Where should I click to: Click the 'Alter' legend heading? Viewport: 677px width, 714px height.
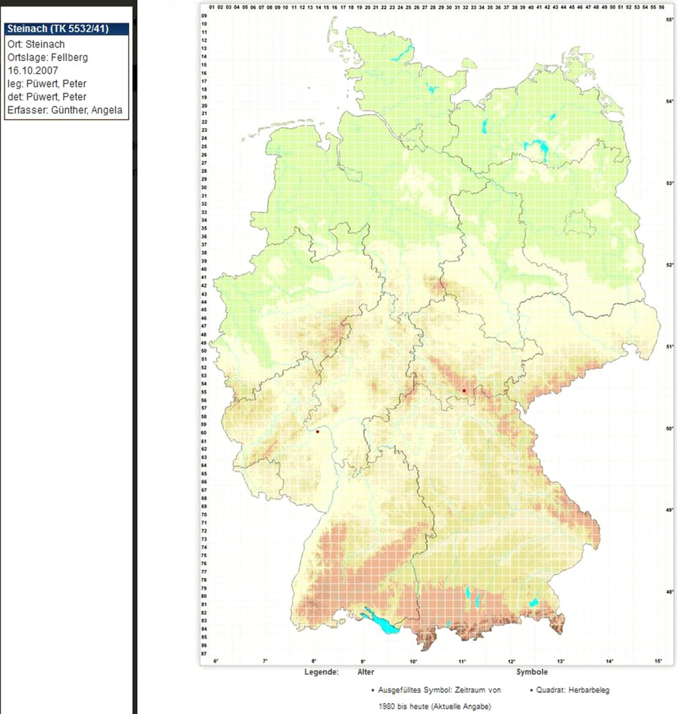point(366,672)
